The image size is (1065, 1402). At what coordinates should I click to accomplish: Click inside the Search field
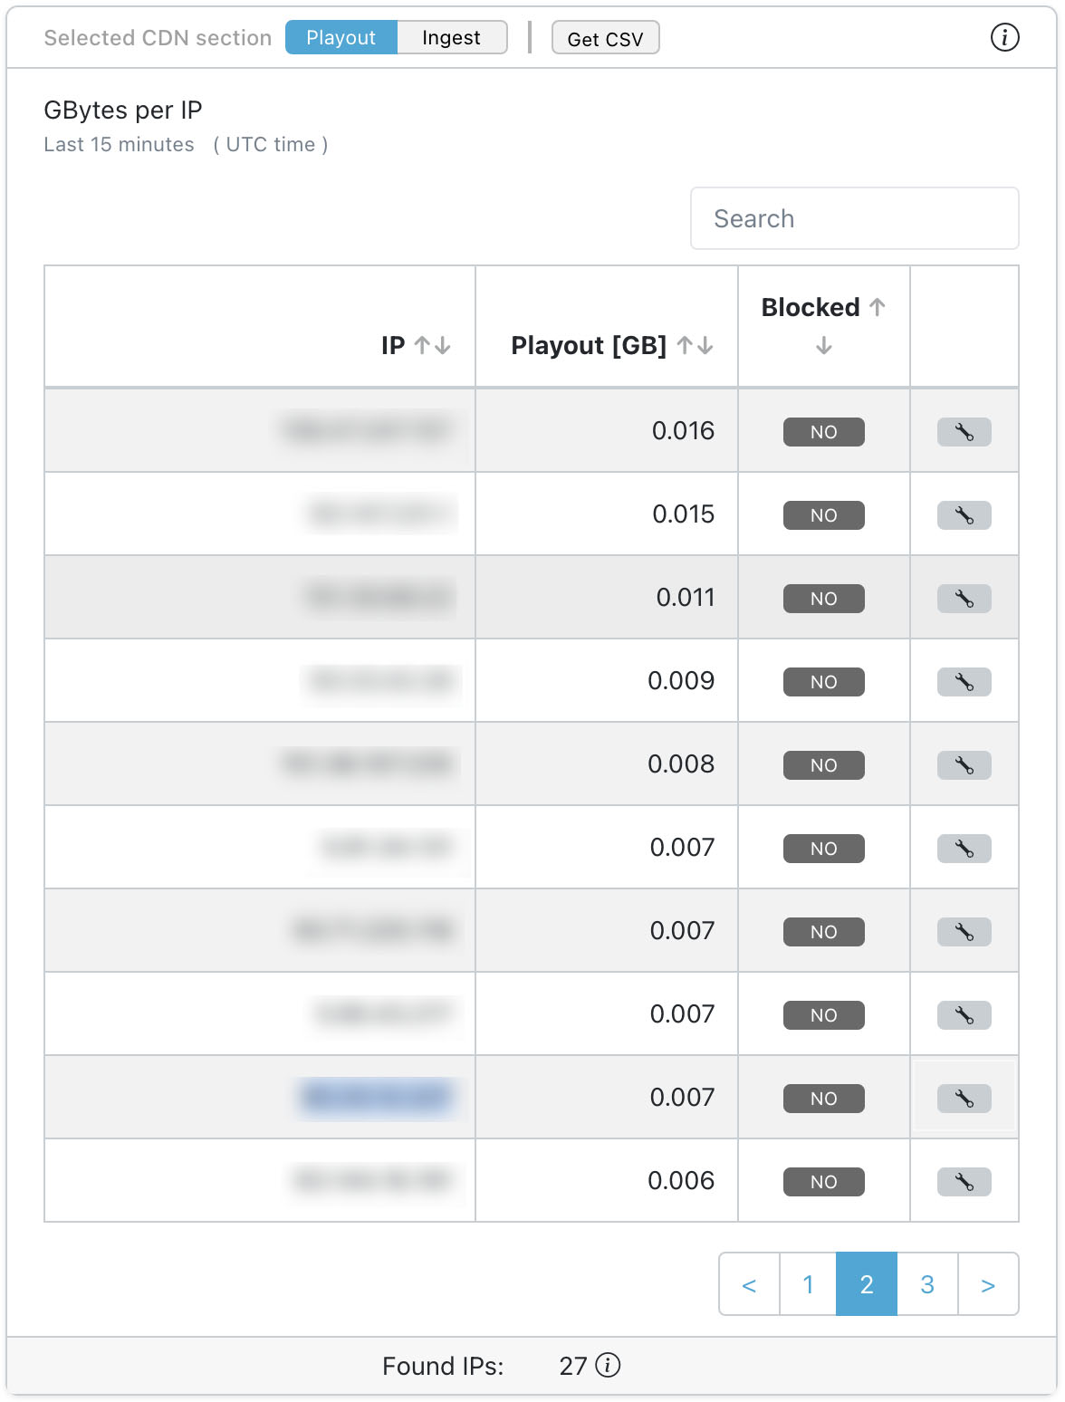(x=854, y=218)
